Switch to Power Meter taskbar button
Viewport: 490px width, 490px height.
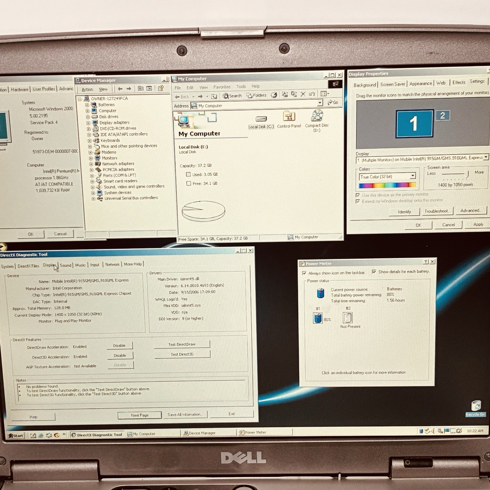(x=265, y=432)
